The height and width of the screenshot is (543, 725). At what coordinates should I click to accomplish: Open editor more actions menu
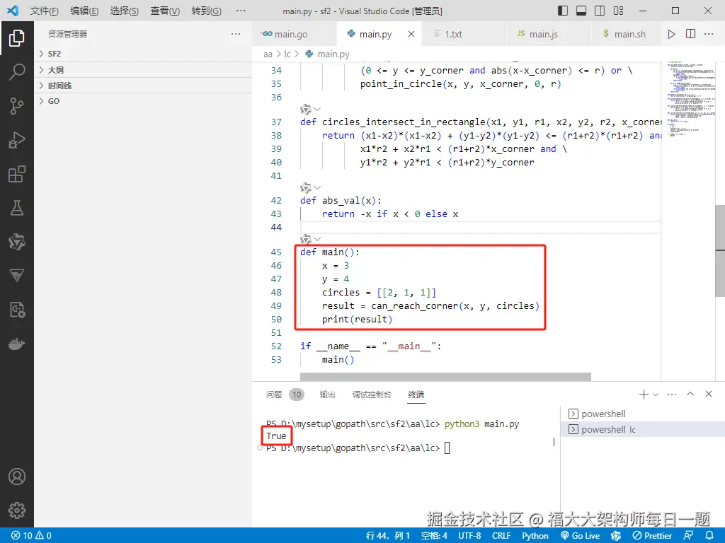pos(708,34)
